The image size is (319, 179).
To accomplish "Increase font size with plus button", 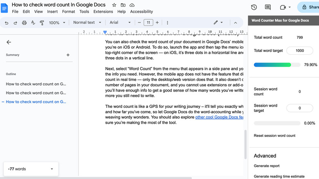I will [x=157, y=22].
